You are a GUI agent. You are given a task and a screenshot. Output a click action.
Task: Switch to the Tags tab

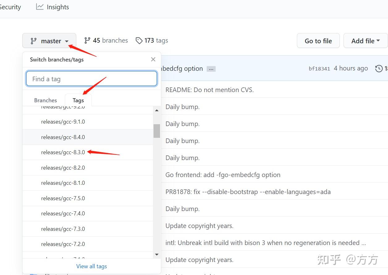click(78, 100)
